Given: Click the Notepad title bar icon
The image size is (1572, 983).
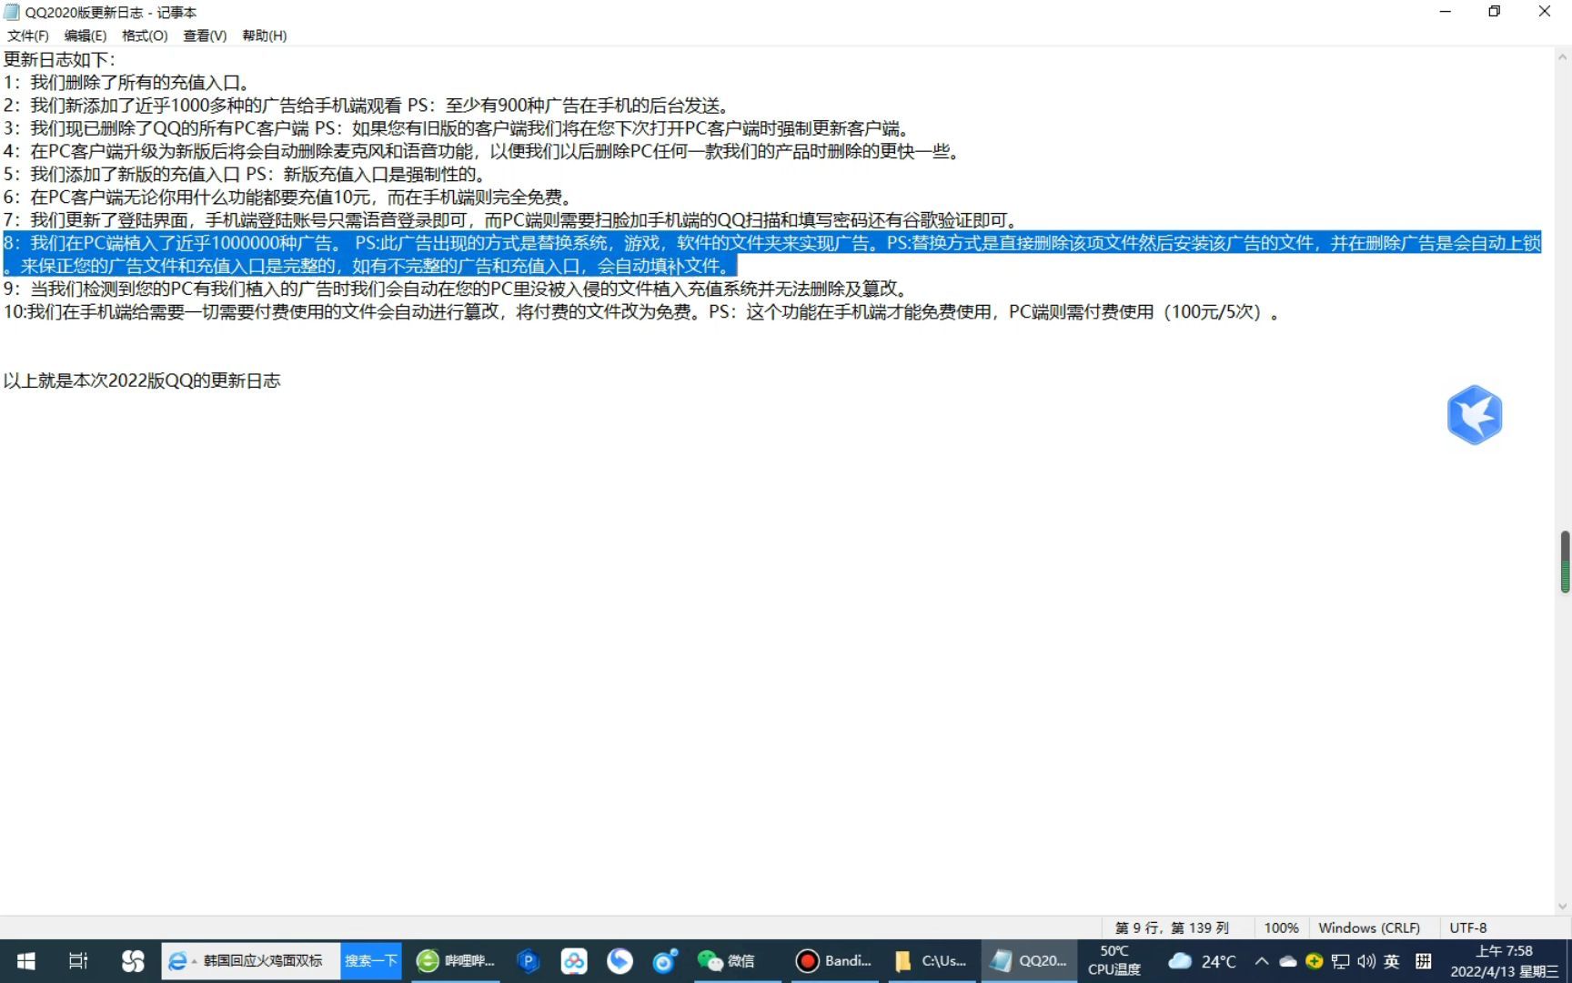Looking at the screenshot, I should pos(12,12).
